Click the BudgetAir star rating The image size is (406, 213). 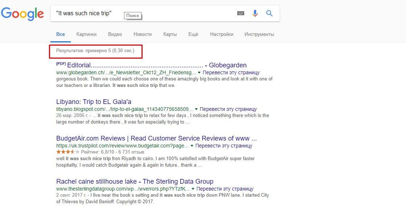click(x=68, y=152)
